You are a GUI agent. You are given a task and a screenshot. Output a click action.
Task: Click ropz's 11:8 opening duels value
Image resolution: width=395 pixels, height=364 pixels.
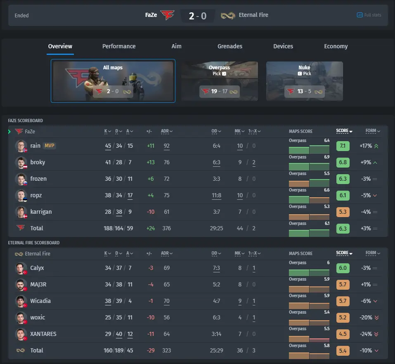click(x=216, y=196)
